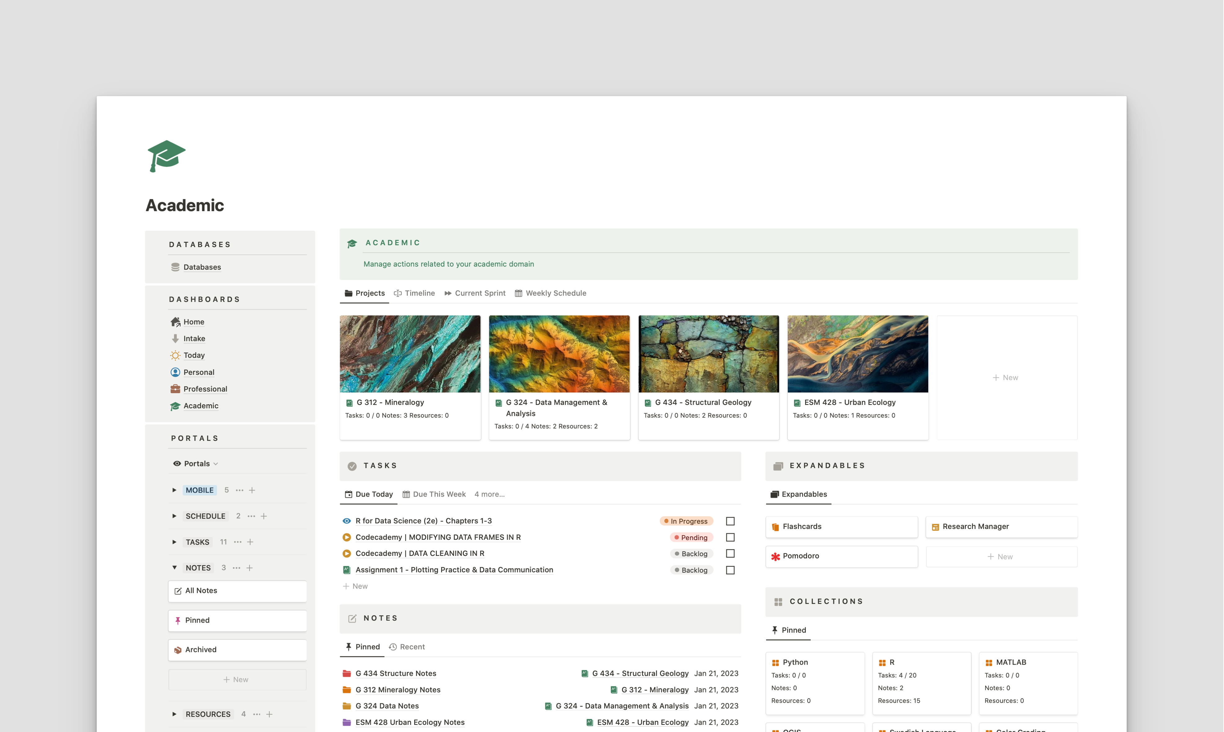Screen dimensions: 1224x732
Task: Expand the SCHEDULE toggle arrow
Action: pos(174,516)
